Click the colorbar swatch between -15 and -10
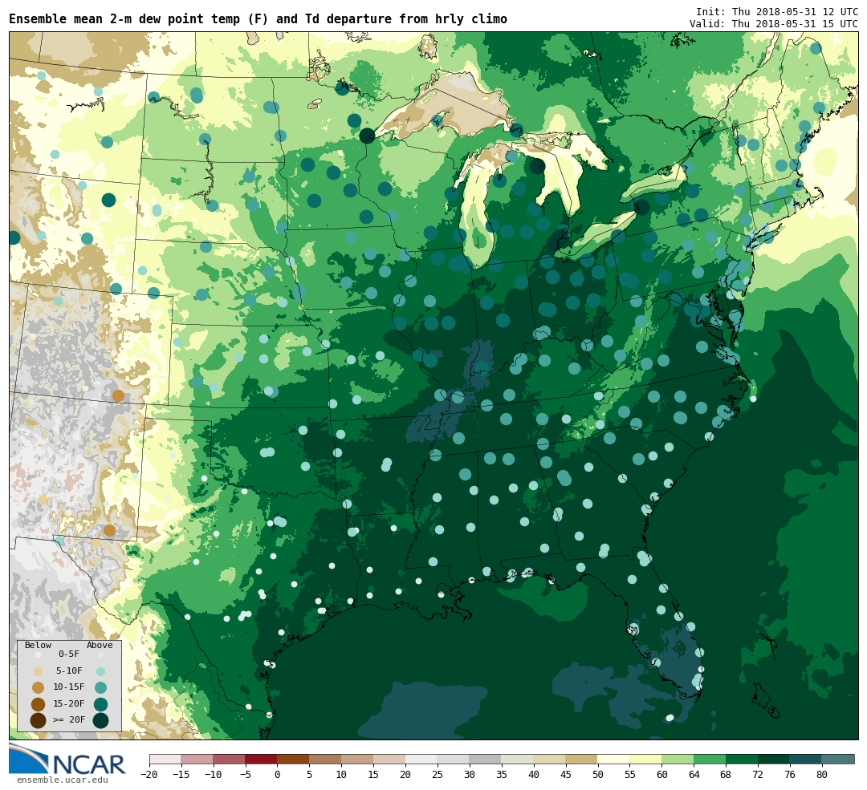The width and height of the screenshot is (867, 790). (197, 759)
